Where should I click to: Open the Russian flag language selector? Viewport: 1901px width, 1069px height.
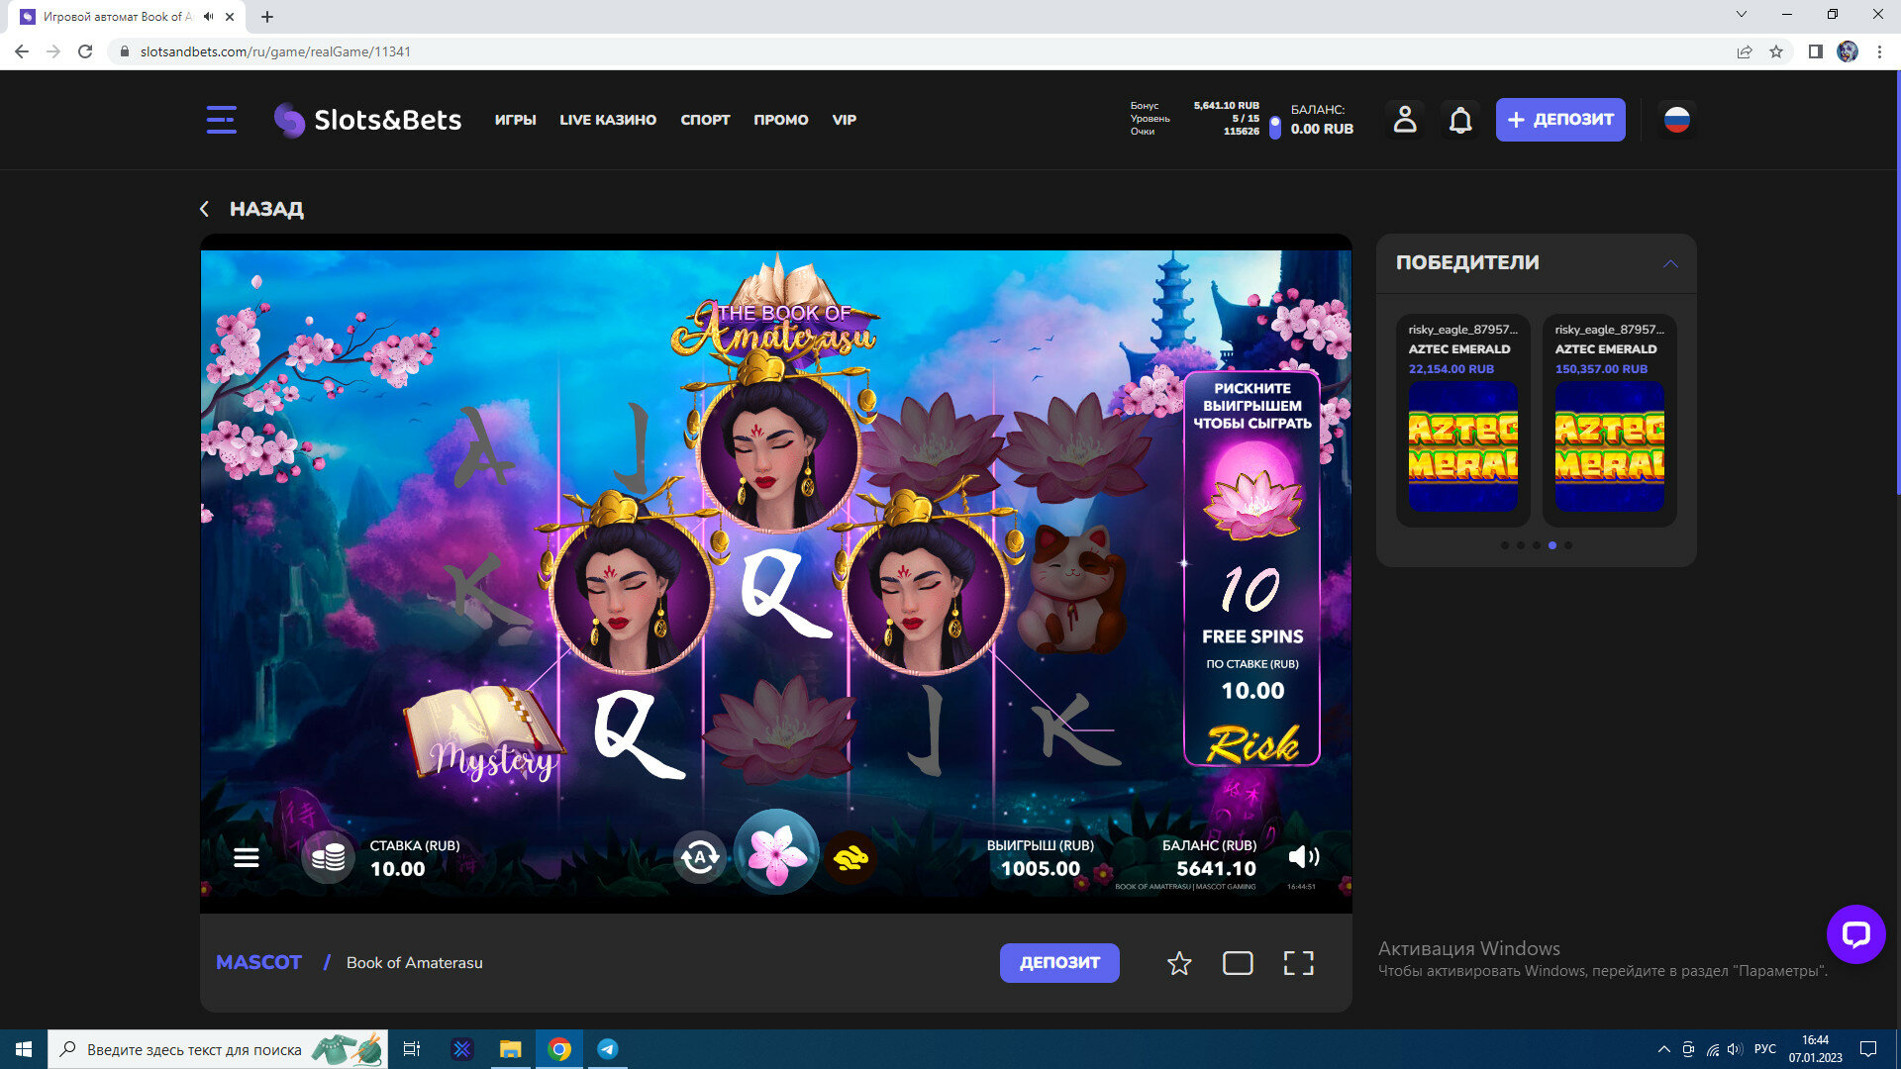(x=1676, y=120)
